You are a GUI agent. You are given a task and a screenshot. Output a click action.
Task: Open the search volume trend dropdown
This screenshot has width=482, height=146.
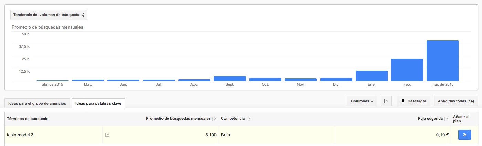pyautogui.click(x=49, y=15)
